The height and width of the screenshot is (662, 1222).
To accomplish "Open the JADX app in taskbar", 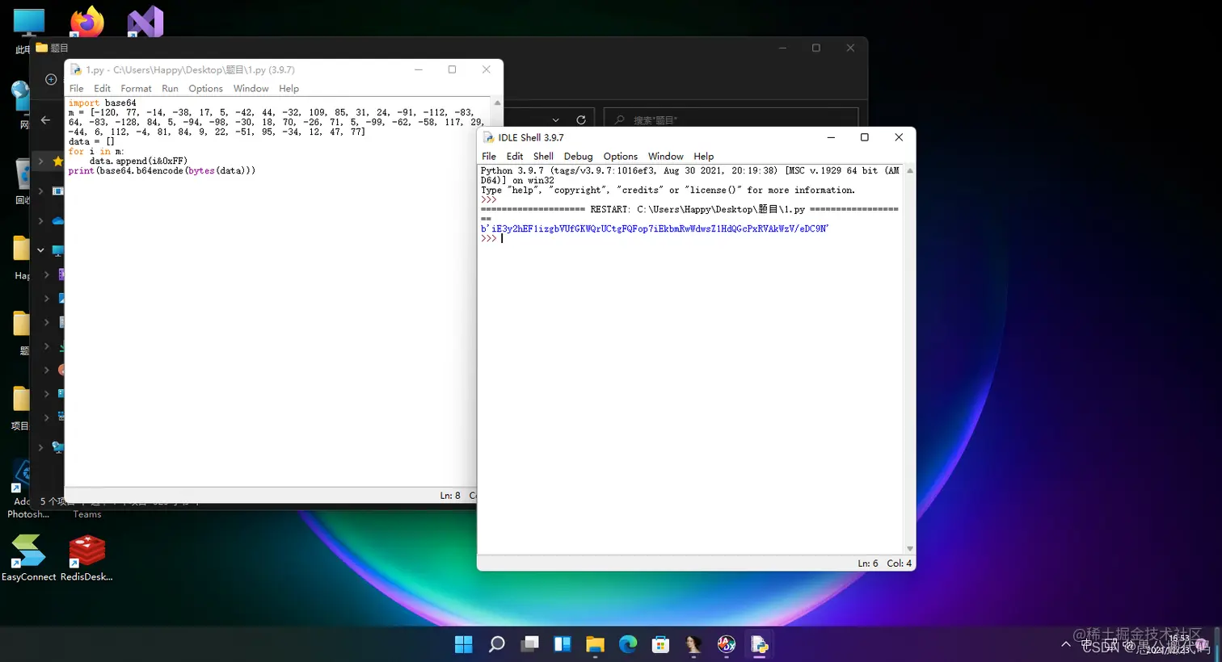I will coord(727,643).
